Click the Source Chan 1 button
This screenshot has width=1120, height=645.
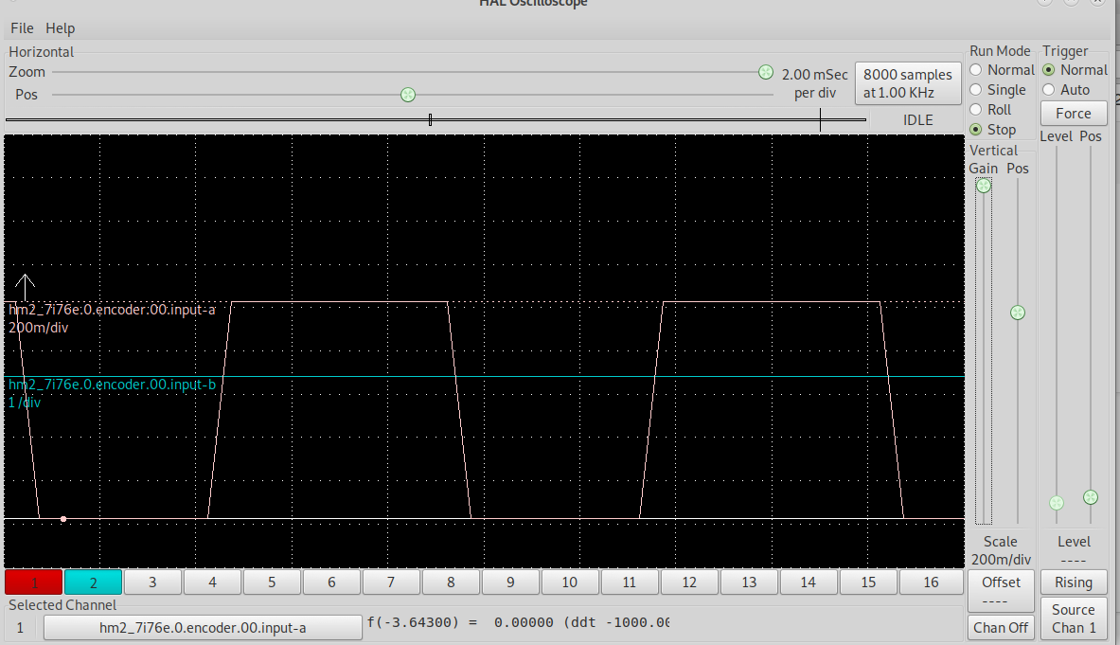(1074, 618)
